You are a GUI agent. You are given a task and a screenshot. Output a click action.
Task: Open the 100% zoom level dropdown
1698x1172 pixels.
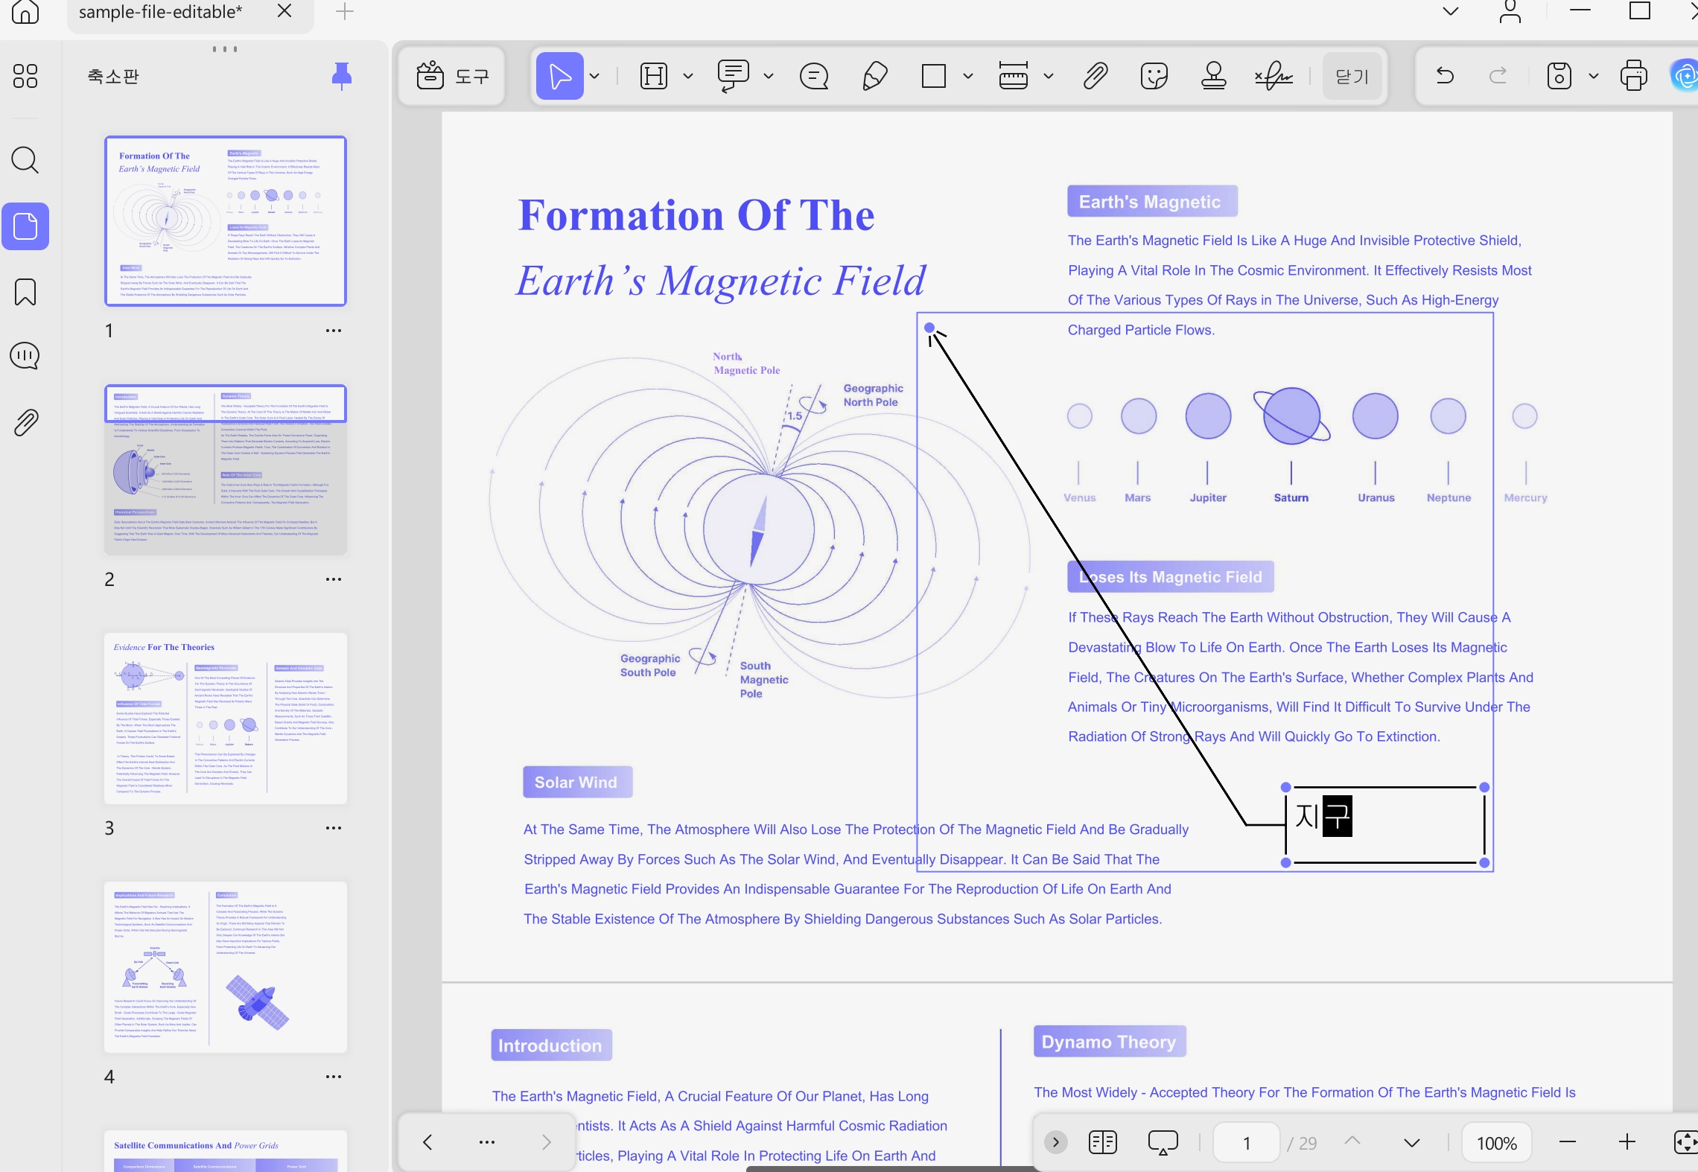coord(1497,1143)
